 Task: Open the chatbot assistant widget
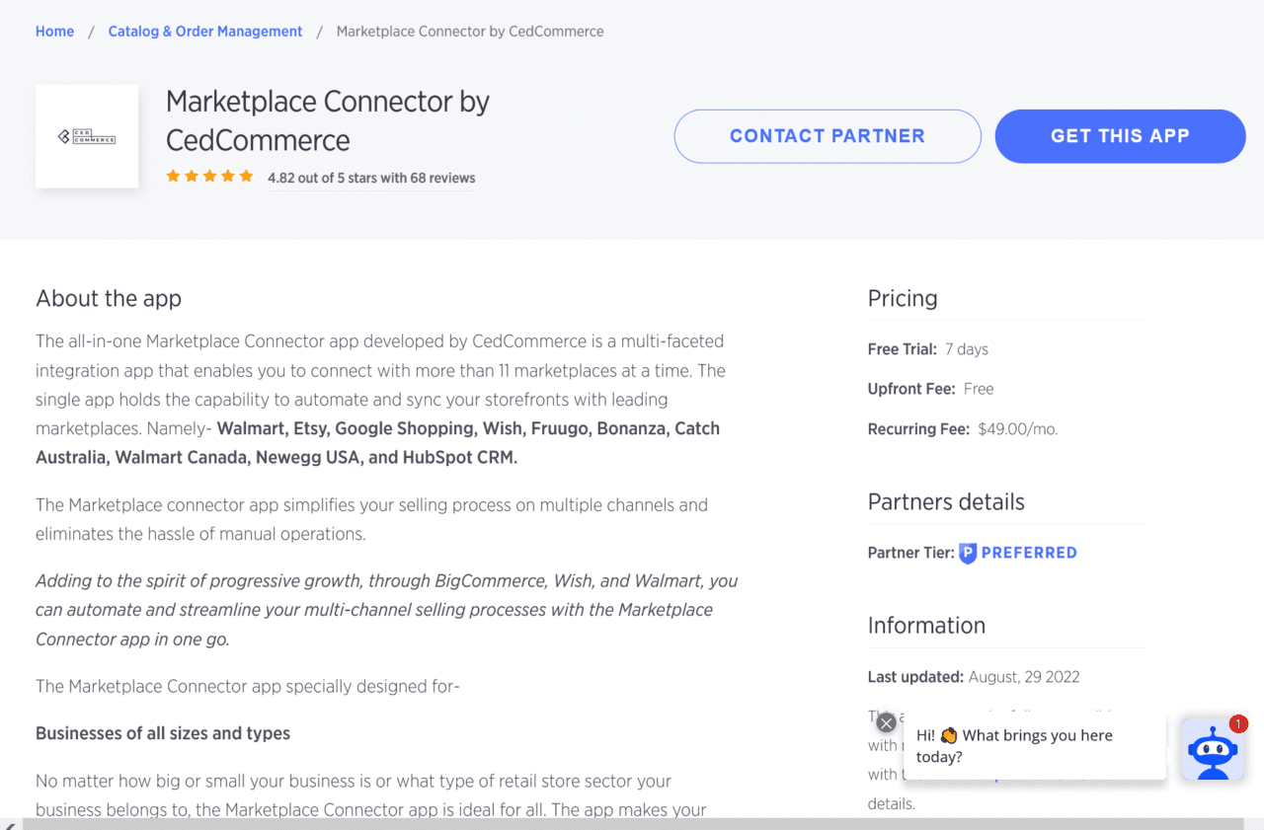(x=1213, y=751)
